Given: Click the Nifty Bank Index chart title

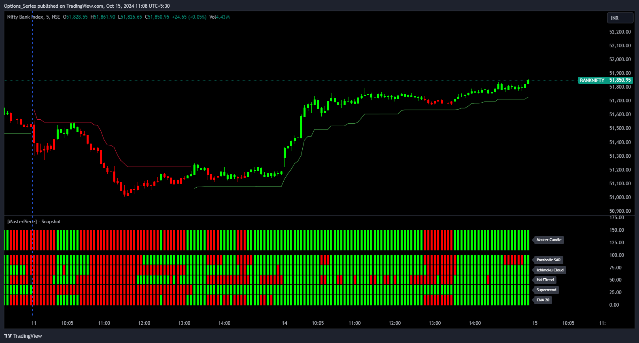Looking at the screenshot, I should [34, 17].
